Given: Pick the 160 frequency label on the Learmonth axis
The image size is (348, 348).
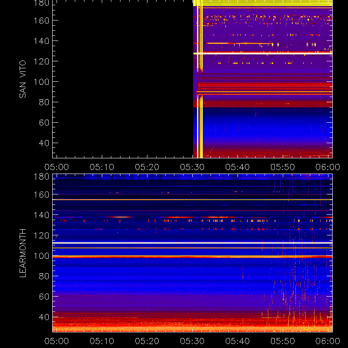Looking at the screenshot, I should pos(41,194).
